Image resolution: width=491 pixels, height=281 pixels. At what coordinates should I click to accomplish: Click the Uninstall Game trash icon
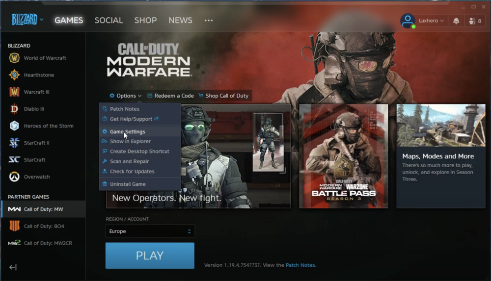pyautogui.click(x=105, y=184)
